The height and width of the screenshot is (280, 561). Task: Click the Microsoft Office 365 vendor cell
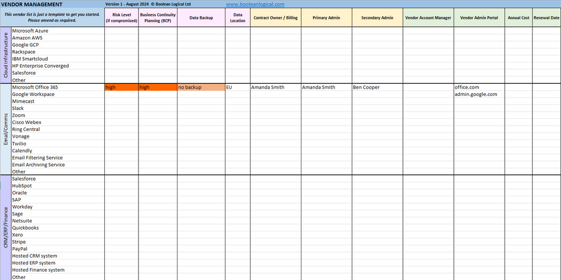[x=58, y=87]
